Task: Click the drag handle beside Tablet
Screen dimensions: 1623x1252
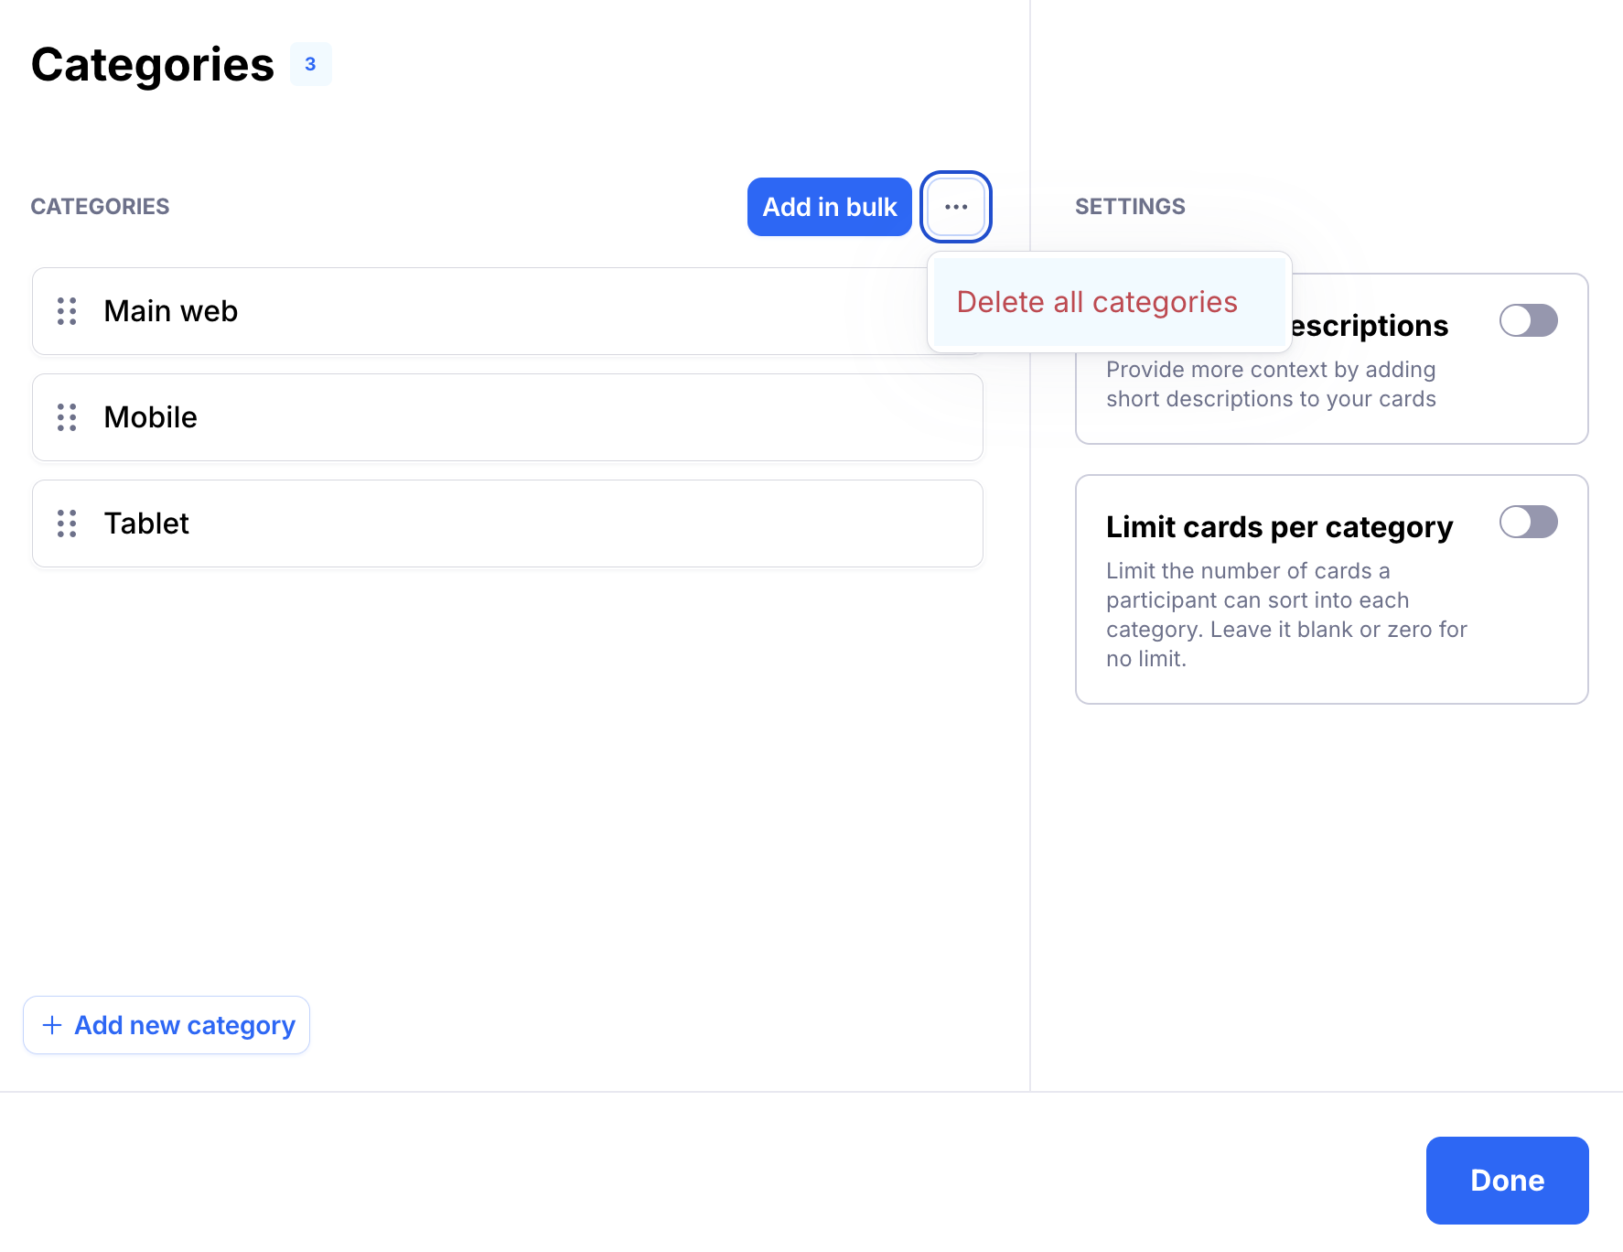Action: click(67, 523)
